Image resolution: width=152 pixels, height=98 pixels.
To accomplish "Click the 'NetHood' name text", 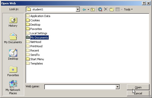I will point(36,42).
